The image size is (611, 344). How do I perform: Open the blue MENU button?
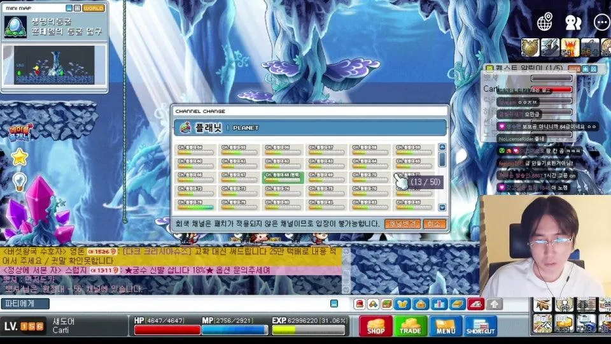coord(446,326)
